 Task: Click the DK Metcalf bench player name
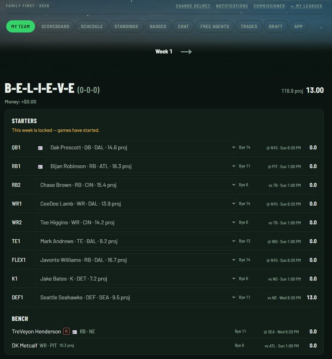[x=24, y=346]
